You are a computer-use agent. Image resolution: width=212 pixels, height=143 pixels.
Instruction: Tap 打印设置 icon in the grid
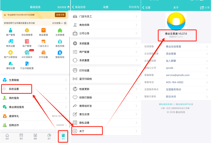[43, 52]
